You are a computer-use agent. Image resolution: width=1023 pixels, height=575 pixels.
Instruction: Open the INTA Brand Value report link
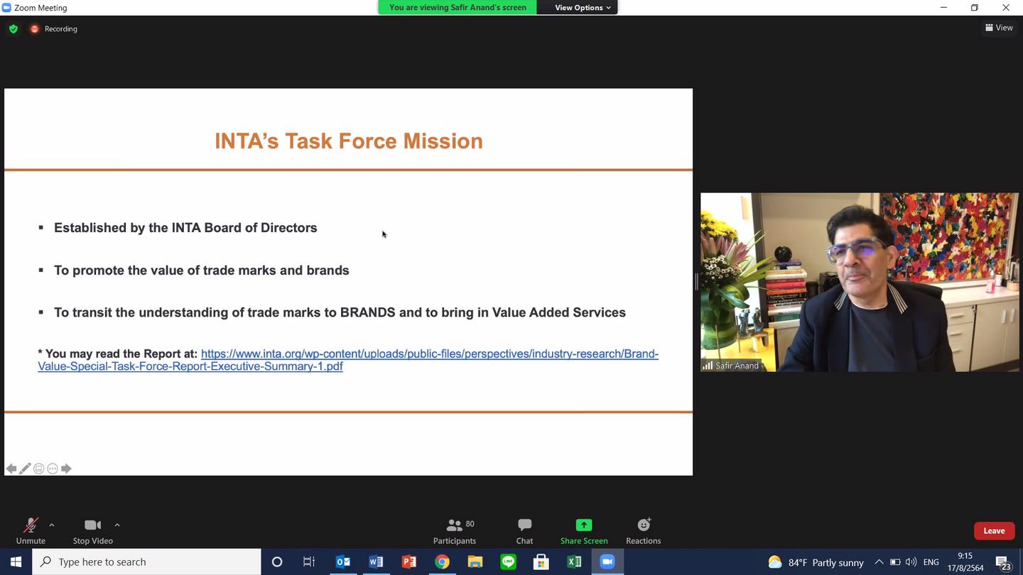coord(348,360)
